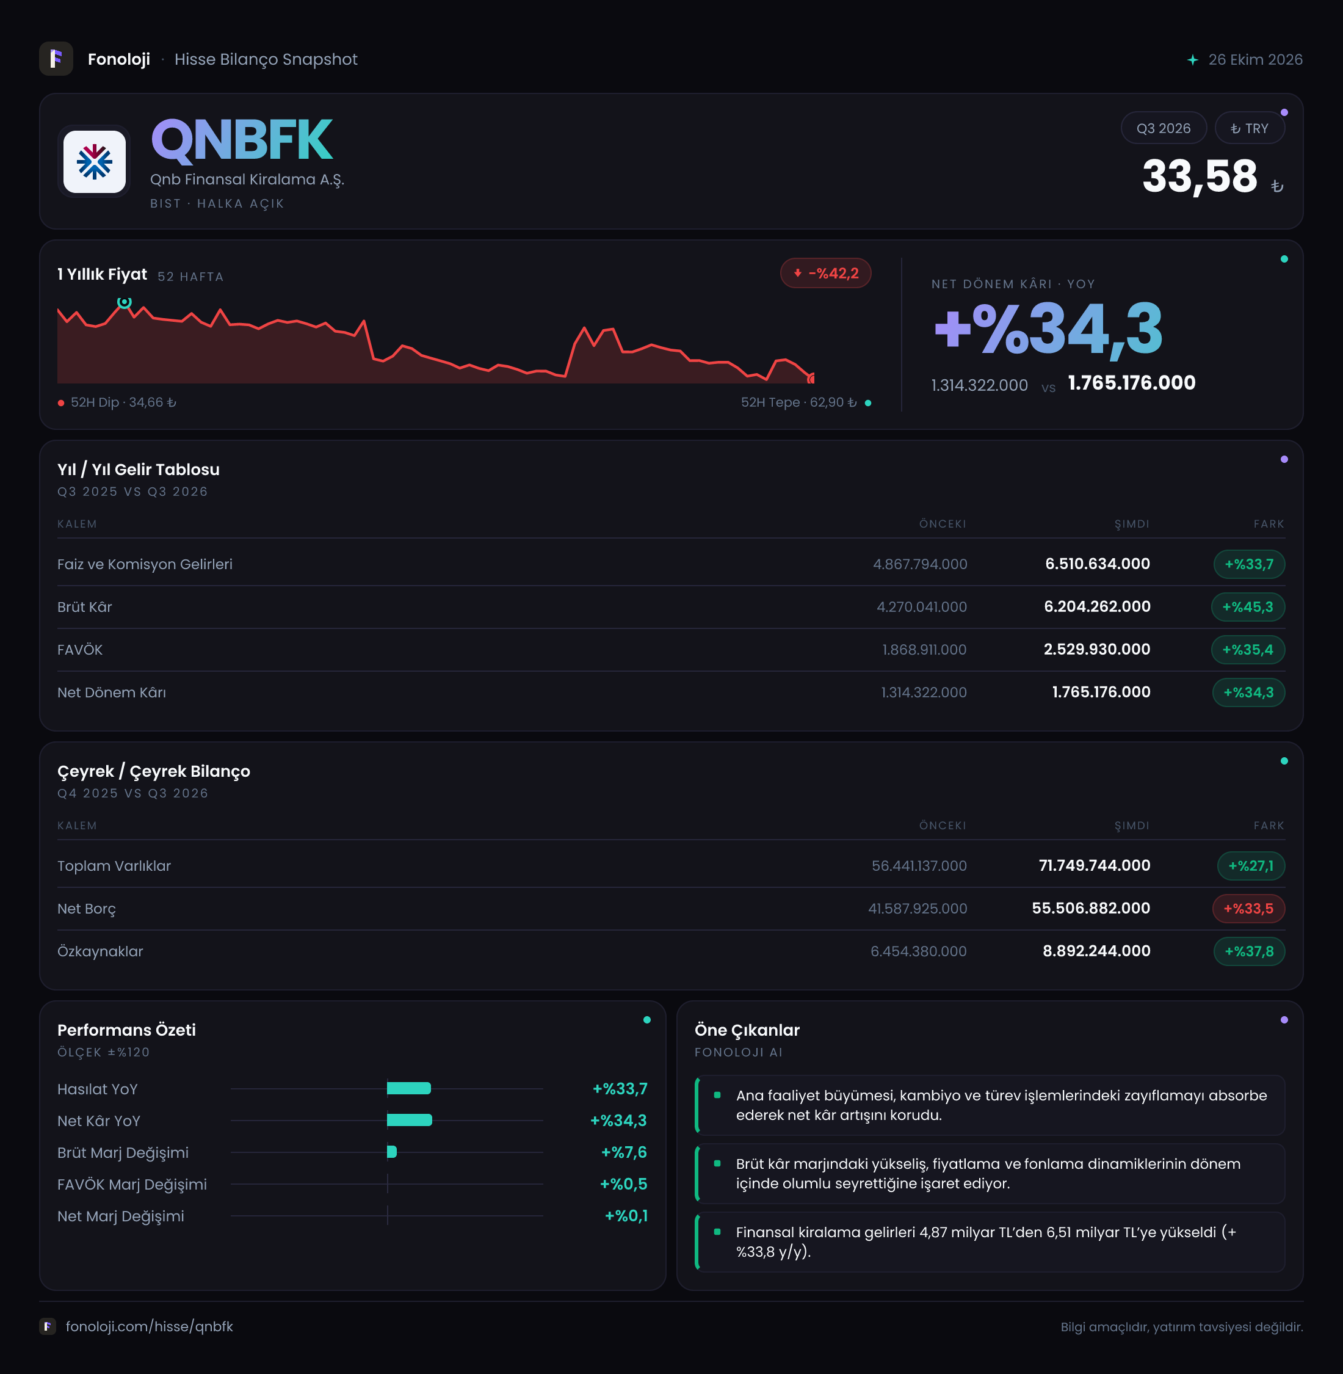
Task: Click the 2.529.930.000 FAVÖK value
Action: (x=1096, y=649)
